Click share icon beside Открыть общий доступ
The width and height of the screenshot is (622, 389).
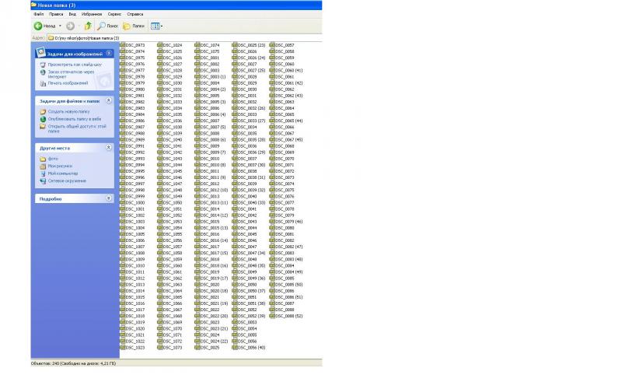coord(43,127)
